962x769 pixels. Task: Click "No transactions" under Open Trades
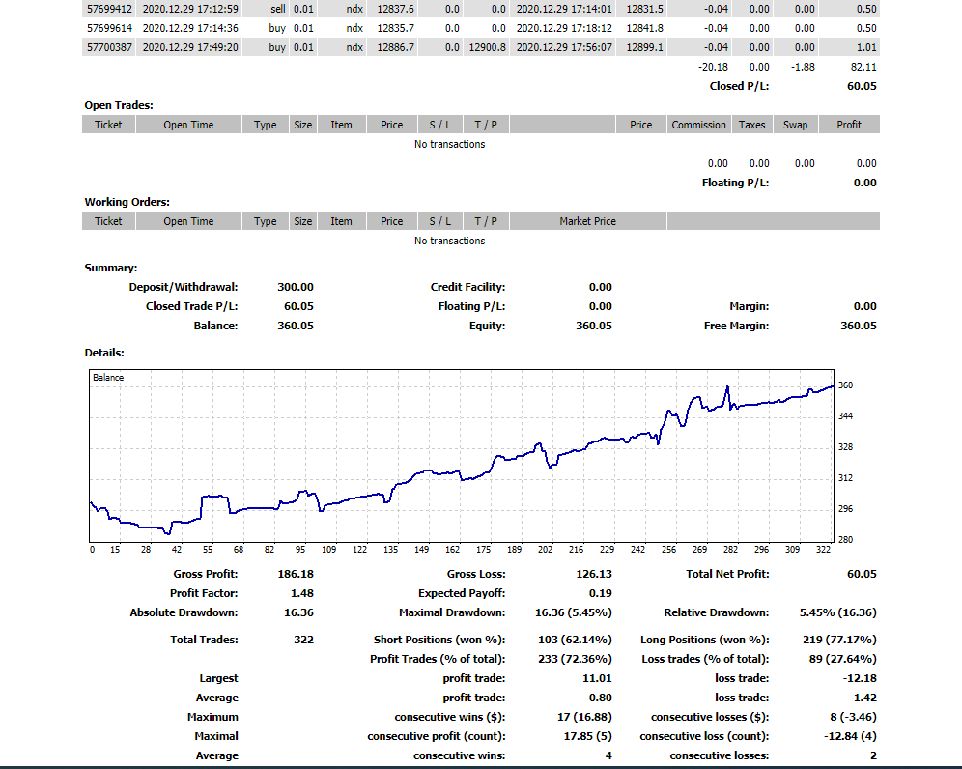pyautogui.click(x=449, y=144)
